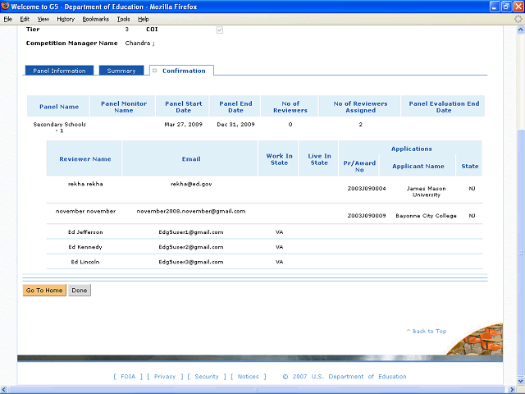Click the Go To Home button
The width and height of the screenshot is (525, 394).
[x=44, y=290]
